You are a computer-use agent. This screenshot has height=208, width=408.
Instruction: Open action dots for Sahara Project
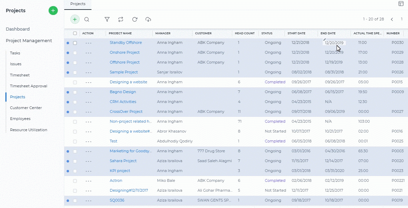click(x=89, y=161)
